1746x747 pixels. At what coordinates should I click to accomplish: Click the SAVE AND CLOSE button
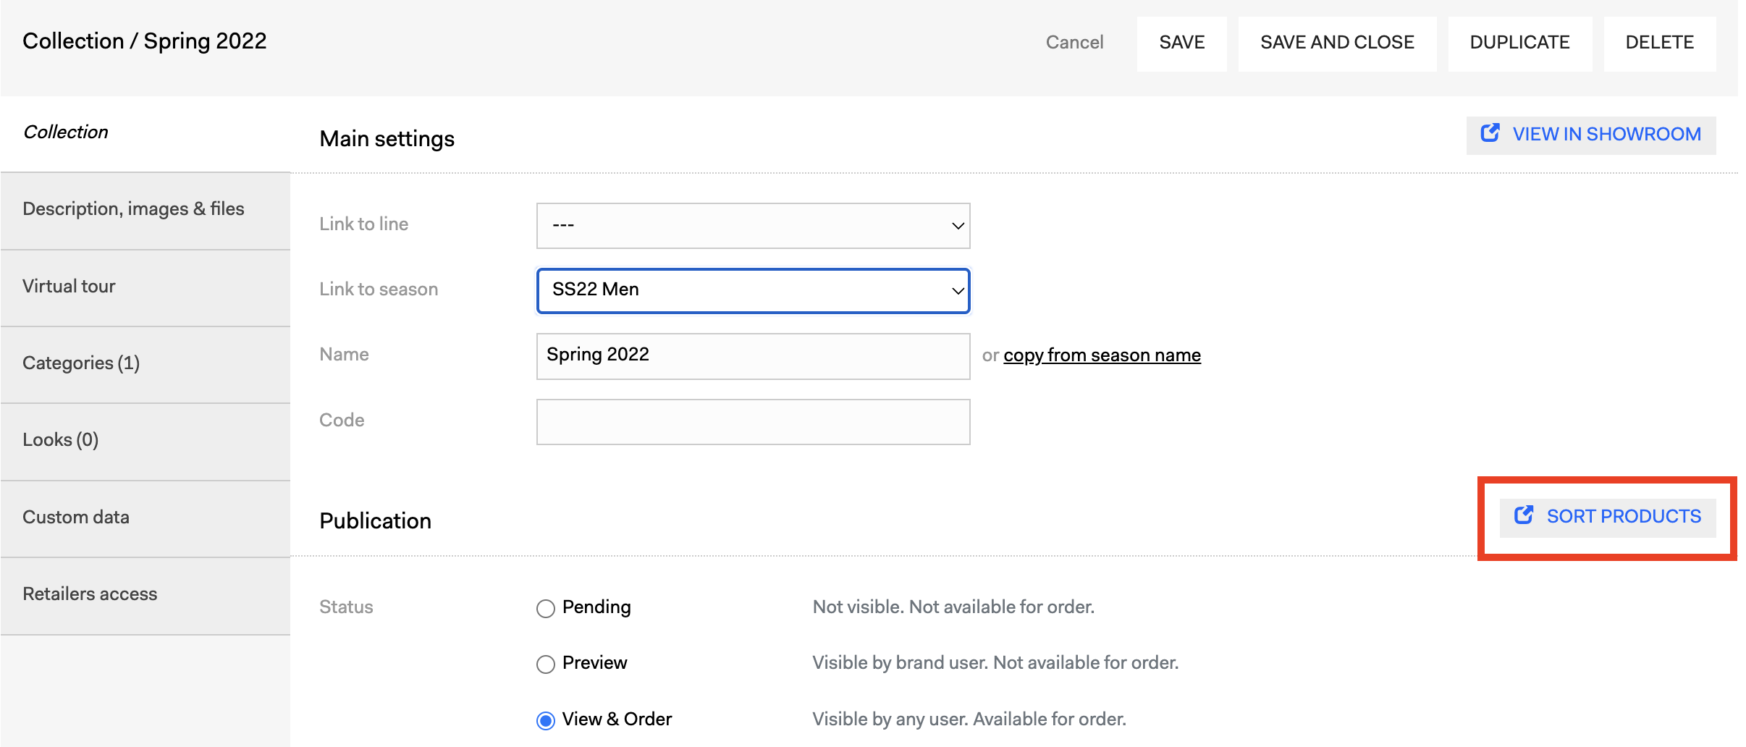(x=1337, y=43)
